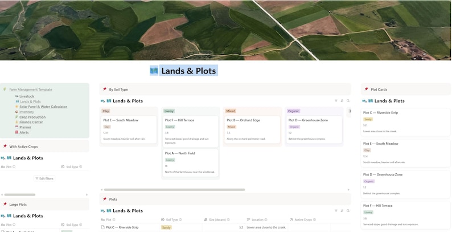Select the Organic board column header

(x=293, y=111)
